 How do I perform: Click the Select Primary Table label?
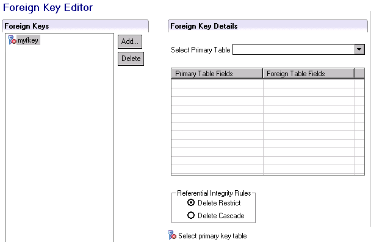pos(201,50)
